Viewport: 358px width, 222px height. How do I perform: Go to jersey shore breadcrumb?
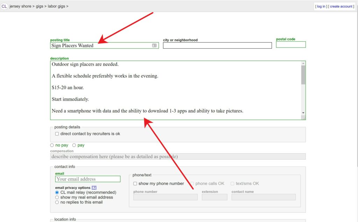(20, 6)
